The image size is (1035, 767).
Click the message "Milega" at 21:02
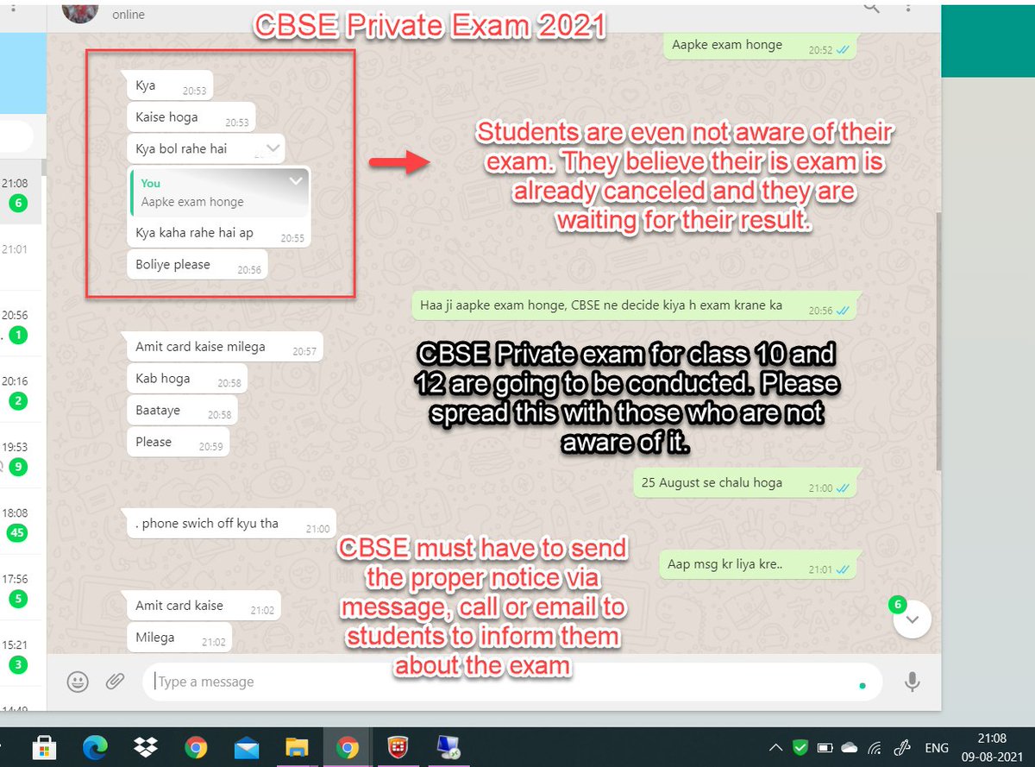(x=179, y=638)
